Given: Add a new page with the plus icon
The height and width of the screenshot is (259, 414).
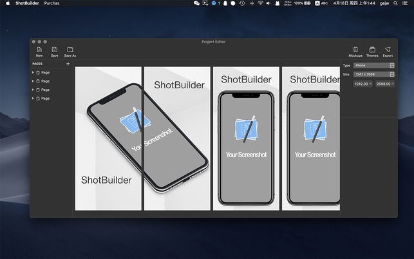Looking at the screenshot, I should pos(68,64).
